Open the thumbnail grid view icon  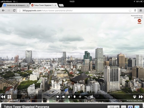tap(9, 97)
